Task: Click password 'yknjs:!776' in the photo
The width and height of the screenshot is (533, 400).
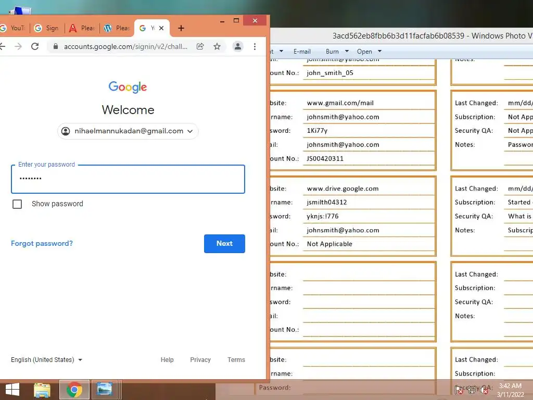Action: [323, 216]
